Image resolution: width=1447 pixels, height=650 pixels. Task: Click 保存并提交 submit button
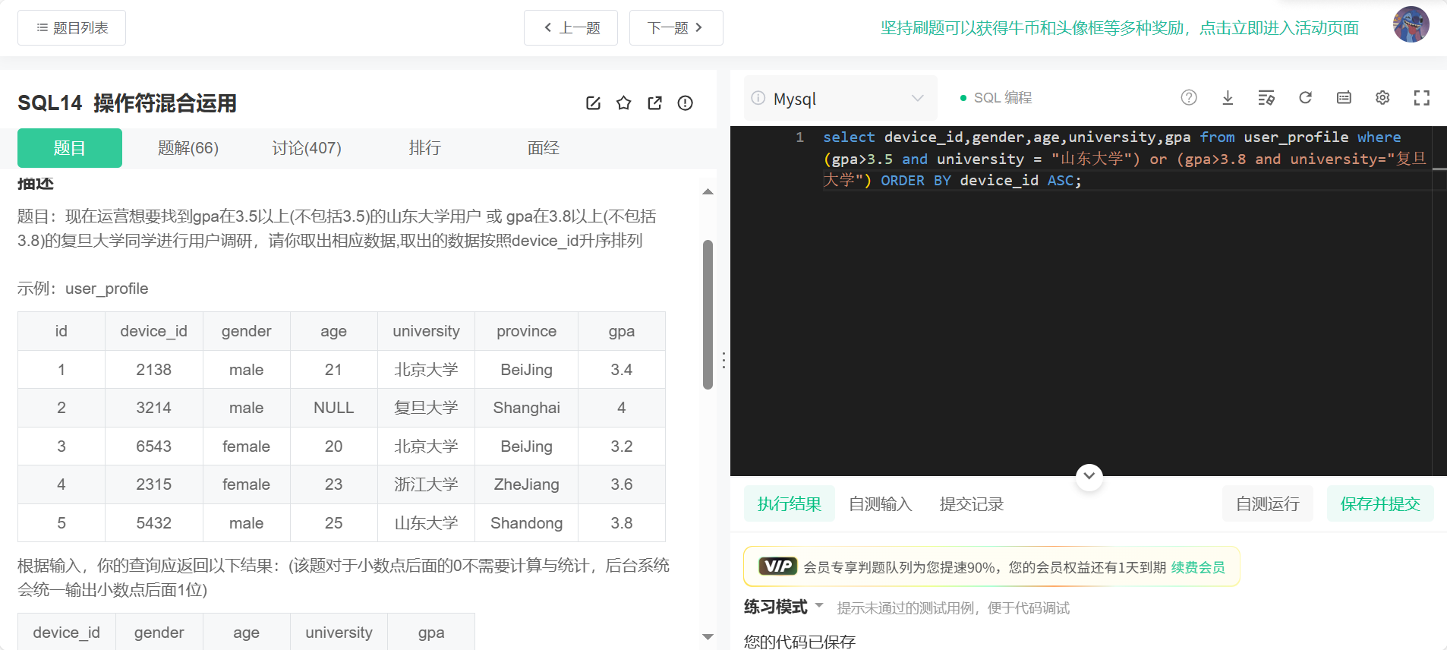(1380, 504)
